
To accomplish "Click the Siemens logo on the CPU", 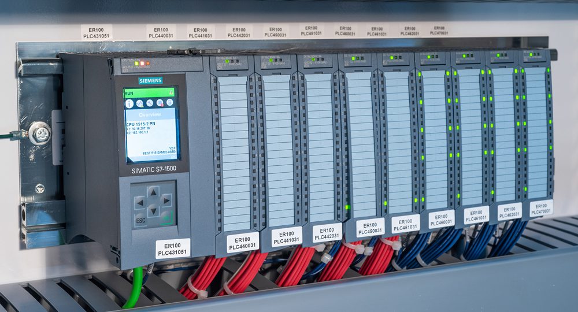I will (x=150, y=80).
